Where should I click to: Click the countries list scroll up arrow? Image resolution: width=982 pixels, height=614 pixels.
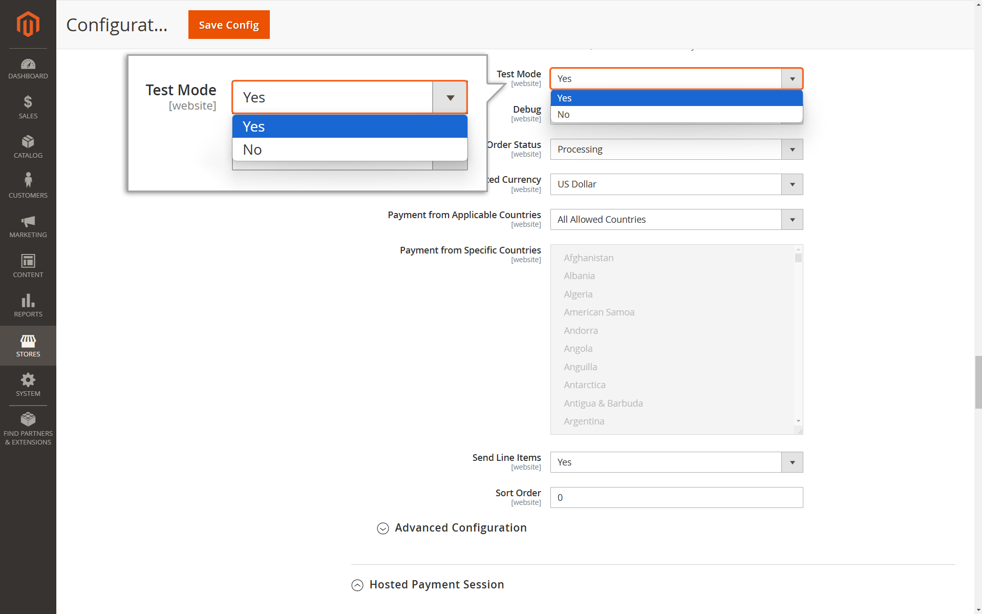click(x=798, y=249)
